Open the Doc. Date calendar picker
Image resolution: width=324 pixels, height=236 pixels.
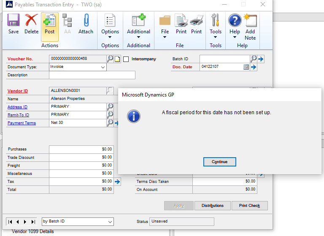[246, 67]
